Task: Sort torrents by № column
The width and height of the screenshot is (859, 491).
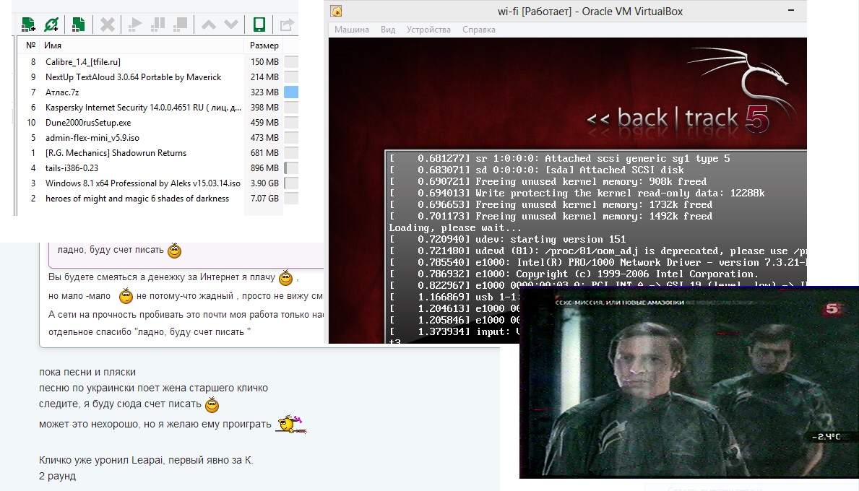Action: click(x=30, y=45)
